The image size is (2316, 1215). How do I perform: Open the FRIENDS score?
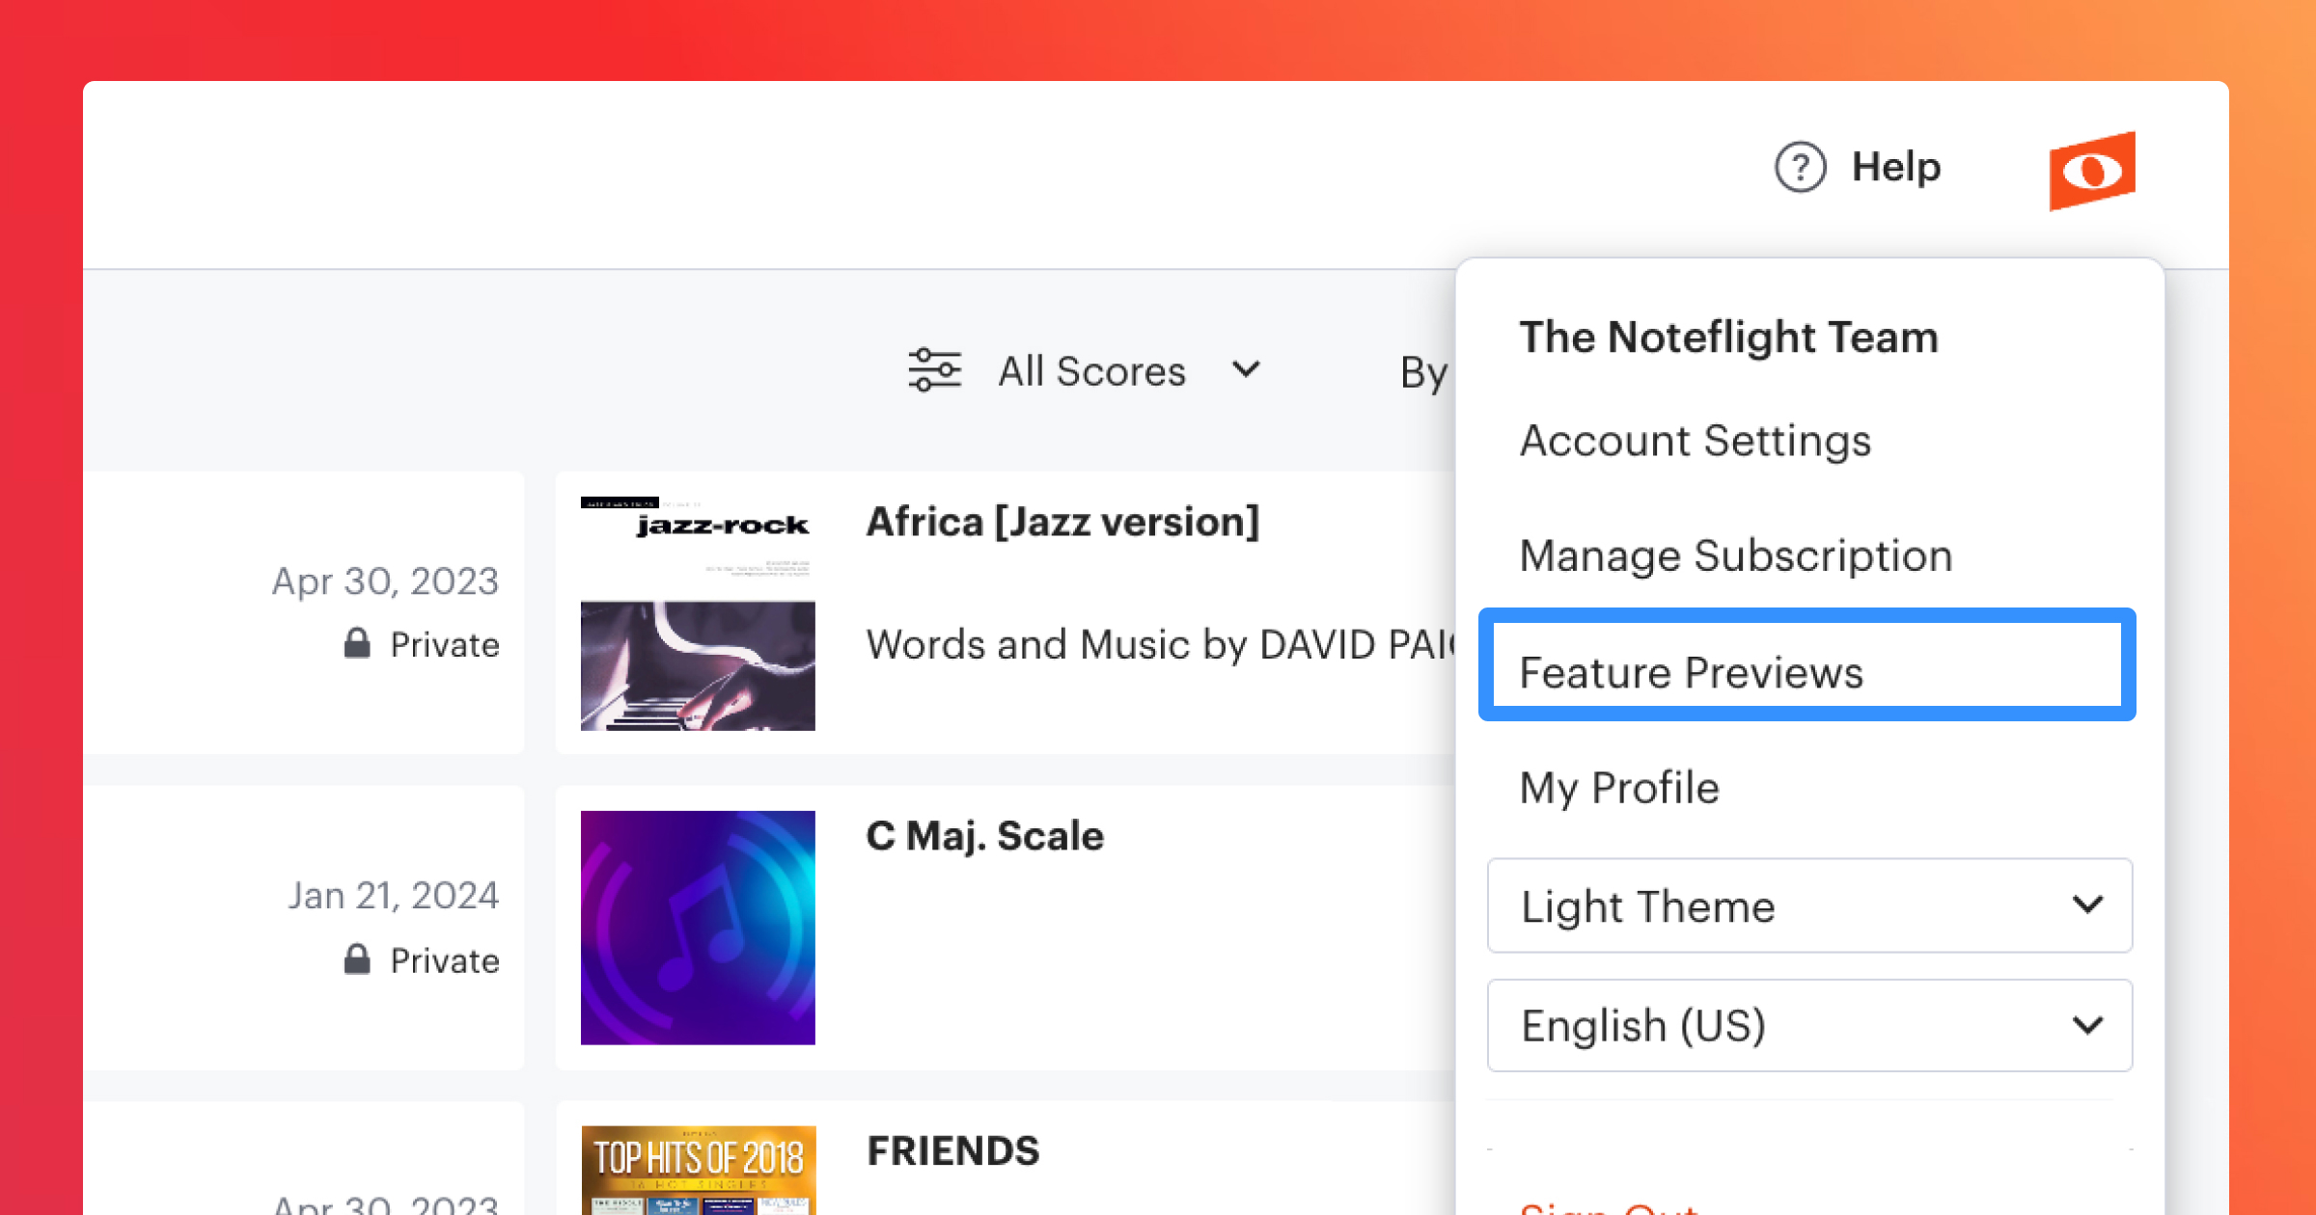[952, 1149]
